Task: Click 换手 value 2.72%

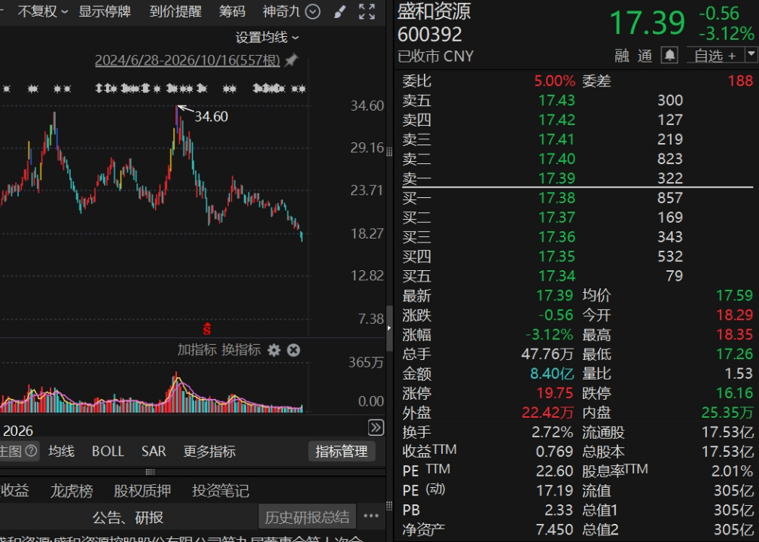Action: click(x=553, y=431)
